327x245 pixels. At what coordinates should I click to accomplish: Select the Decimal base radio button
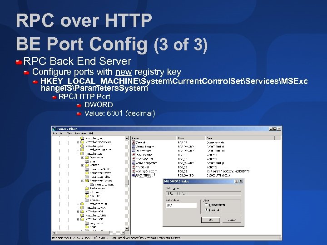[x=207, y=210]
